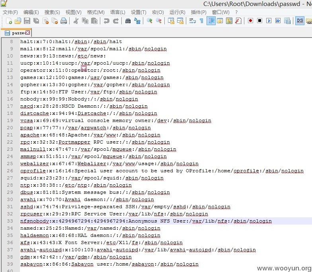Open the Document Map panel icon

pos(229,21)
